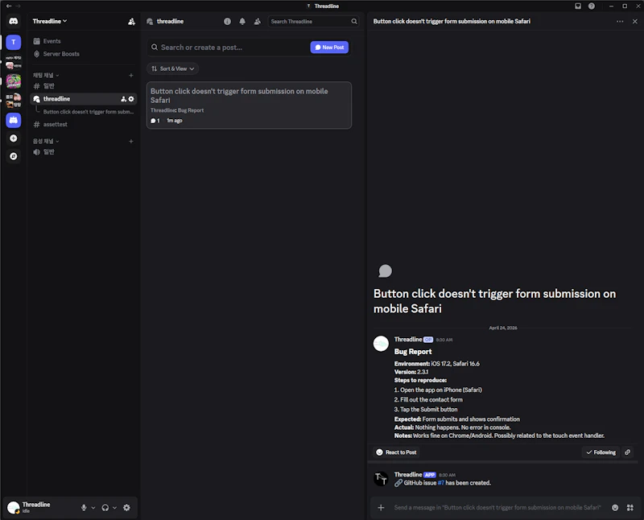Image resolution: width=644 pixels, height=520 pixels.
Task: Collapse the 음성 채널 category
Action: coord(46,141)
